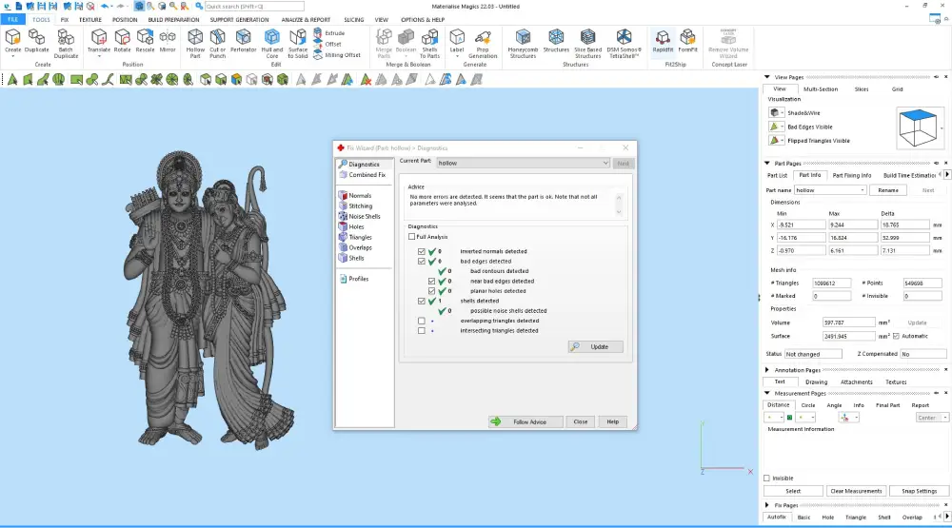The image size is (952, 528).
Task: Open the Label tool
Action: (457, 41)
